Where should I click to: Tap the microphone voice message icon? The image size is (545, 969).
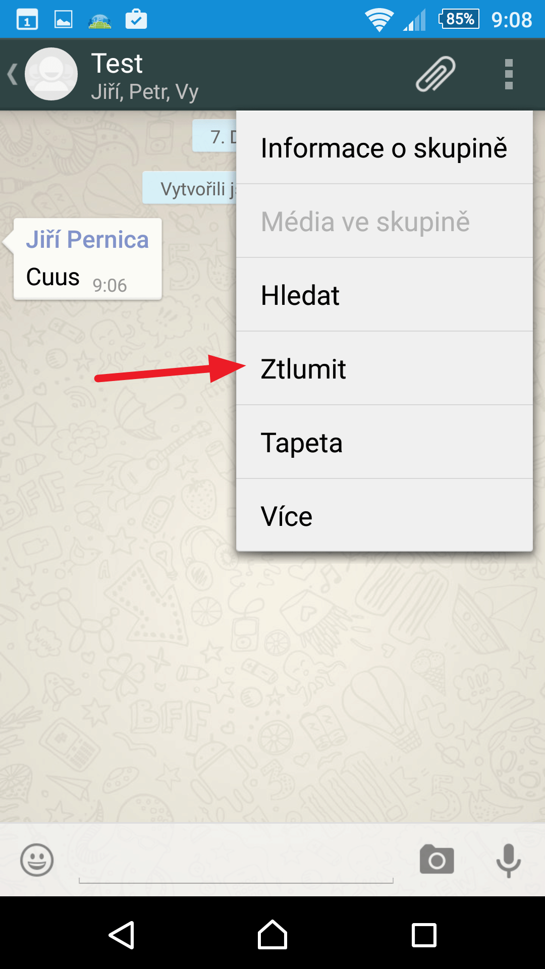[509, 860]
